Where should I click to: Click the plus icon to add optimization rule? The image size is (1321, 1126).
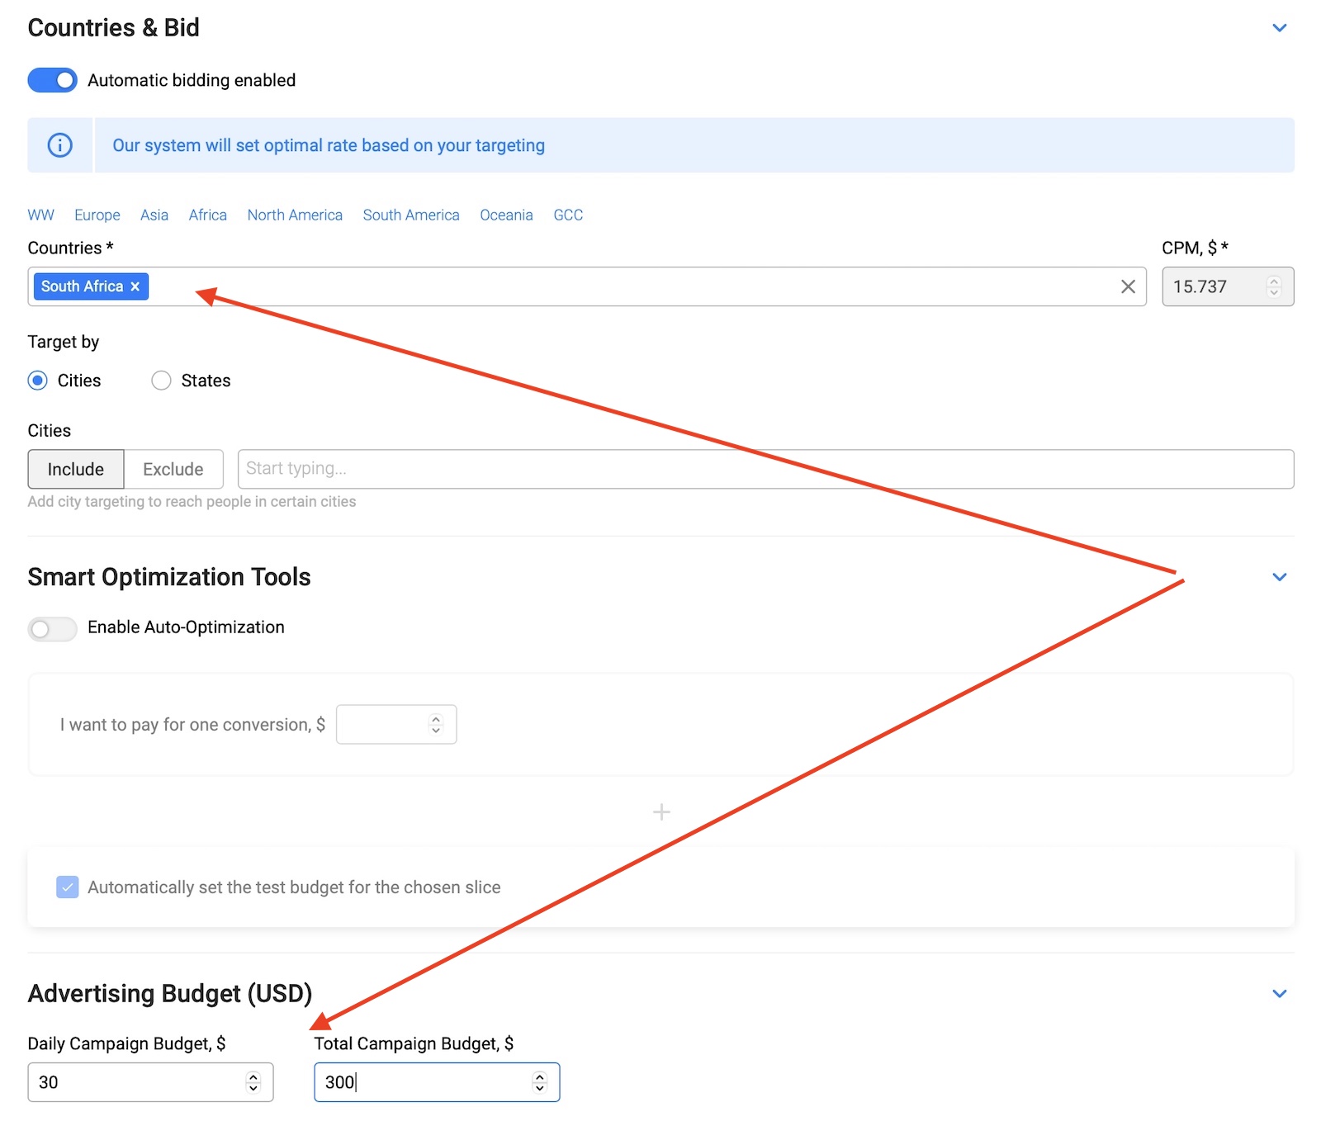(661, 812)
